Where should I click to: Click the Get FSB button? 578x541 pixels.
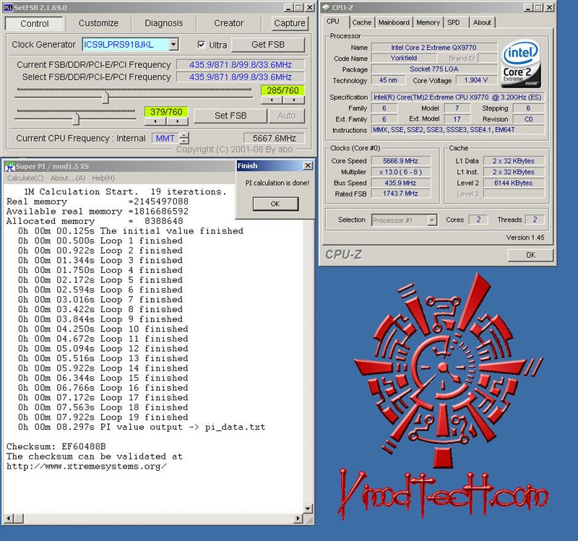pyautogui.click(x=268, y=45)
